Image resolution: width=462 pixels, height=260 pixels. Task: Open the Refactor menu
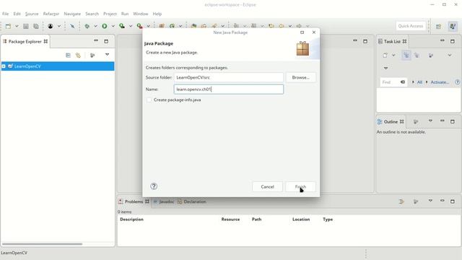(51, 14)
